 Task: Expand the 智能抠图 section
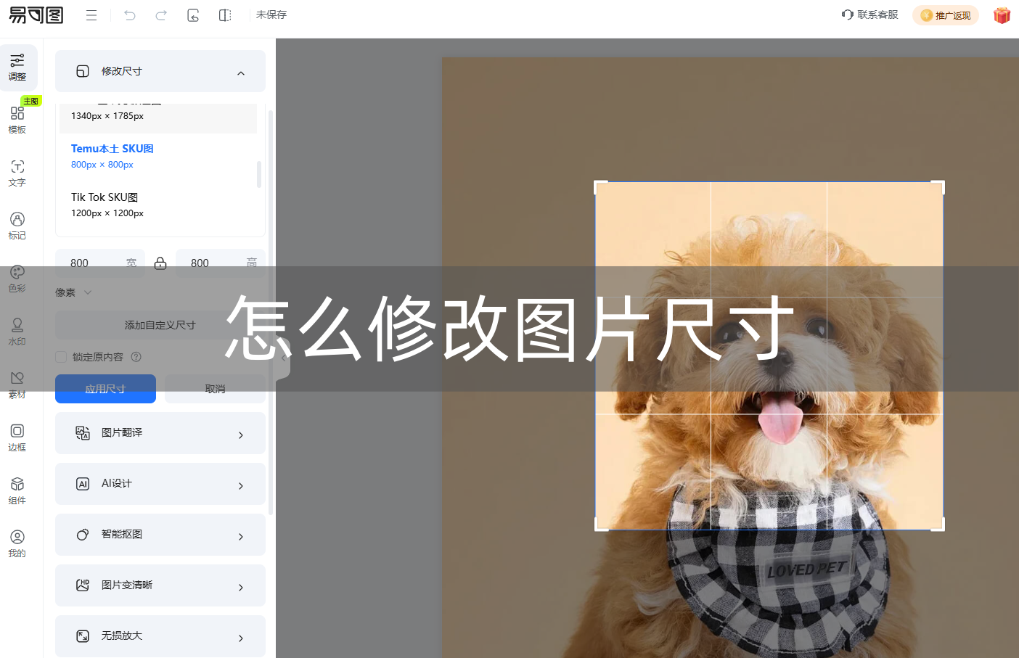point(160,535)
